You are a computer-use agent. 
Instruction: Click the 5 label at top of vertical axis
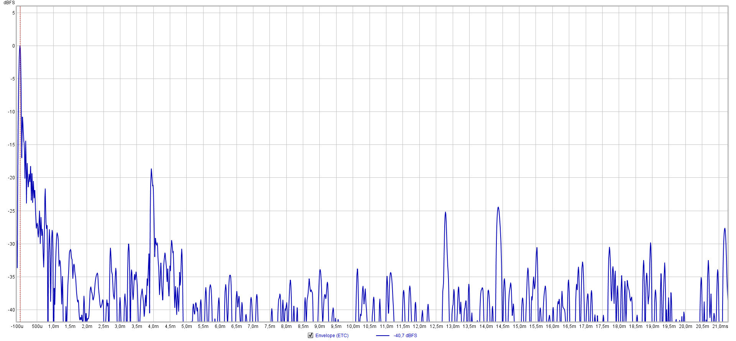tap(13, 13)
